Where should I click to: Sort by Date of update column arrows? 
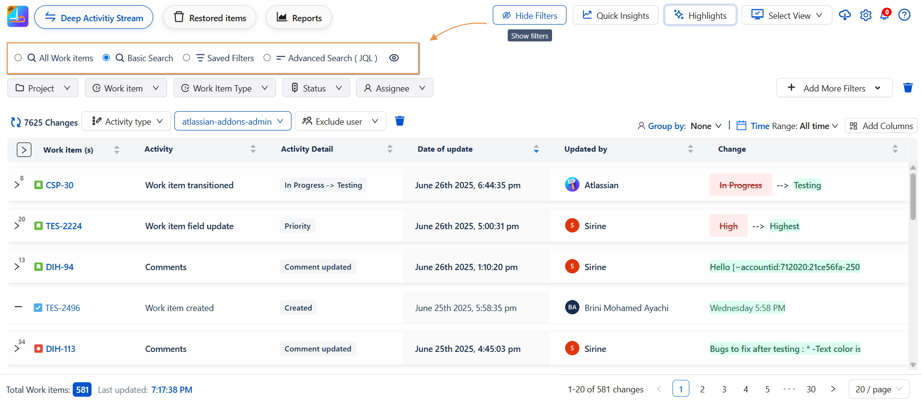pos(536,149)
